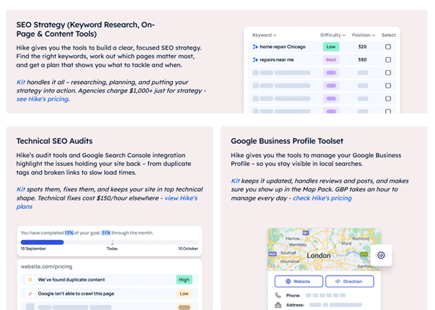Click the blue goal progress bar
The height and width of the screenshot is (310, 435).
pos(42,243)
